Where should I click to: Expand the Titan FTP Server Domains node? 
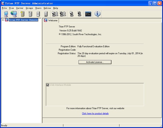(3, 20)
